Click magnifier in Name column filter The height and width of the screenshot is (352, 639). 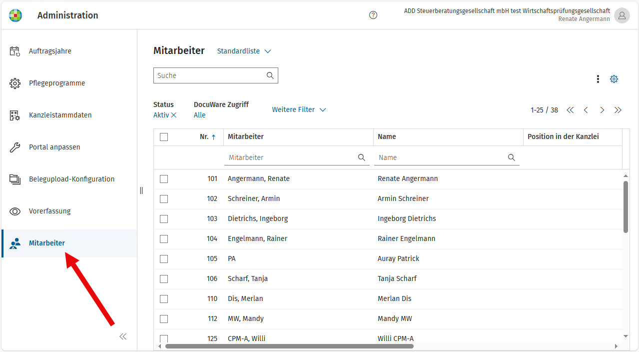pyautogui.click(x=512, y=157)
